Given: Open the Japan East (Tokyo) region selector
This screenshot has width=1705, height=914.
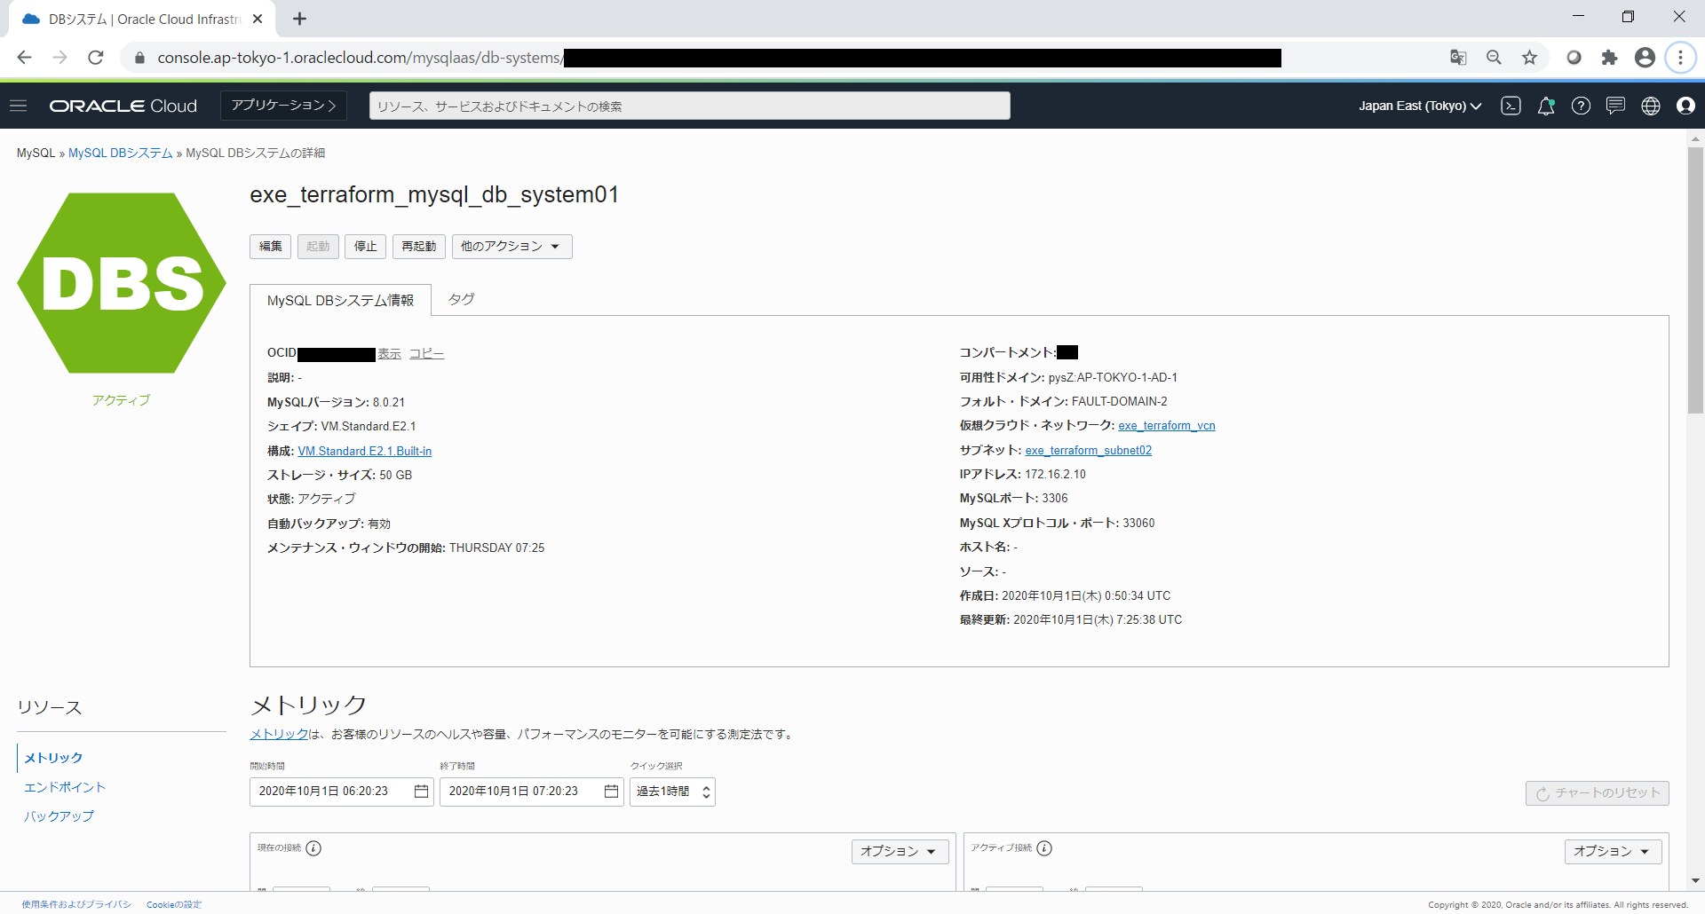Looking at the screenshot, I should (1419, 106).
